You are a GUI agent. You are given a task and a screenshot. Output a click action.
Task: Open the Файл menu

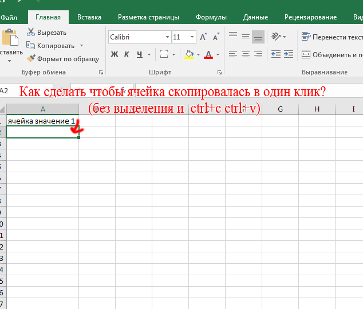[9, 17]
